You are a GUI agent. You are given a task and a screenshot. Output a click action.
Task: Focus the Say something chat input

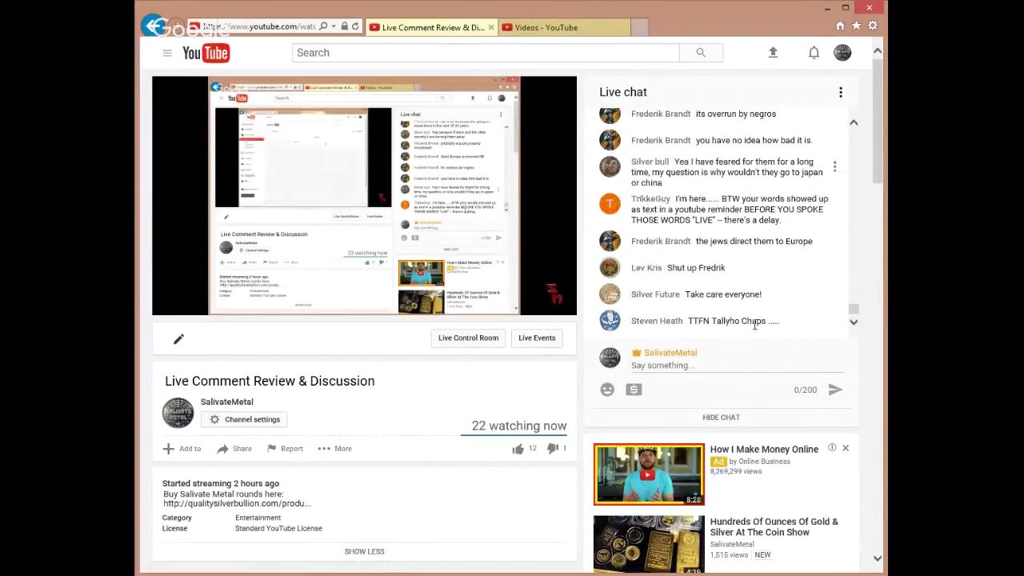pyautogui.click(x=736, y=366)
